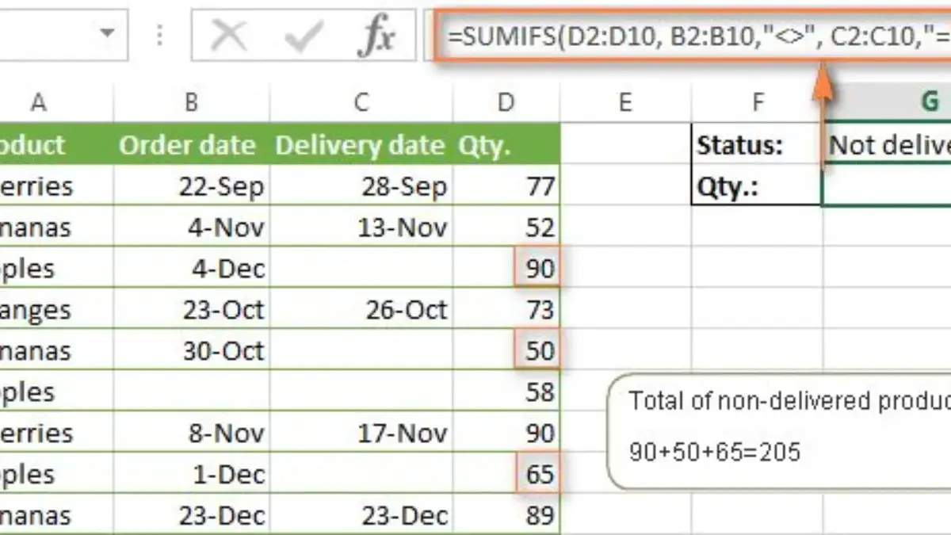Click the formula bar options dots handle
This screenshot has width=951, height=535.
[161, 35]
